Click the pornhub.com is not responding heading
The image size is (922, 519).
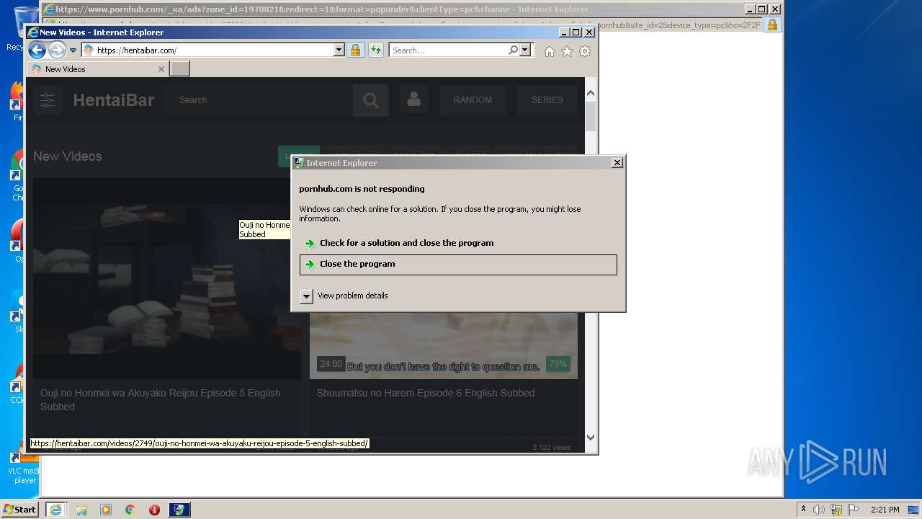coord(362,189)
